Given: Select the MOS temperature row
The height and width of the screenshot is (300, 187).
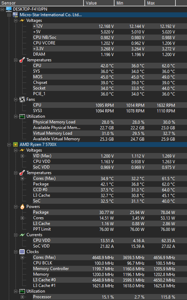Looking at the screenshot, I should [110, 77].
